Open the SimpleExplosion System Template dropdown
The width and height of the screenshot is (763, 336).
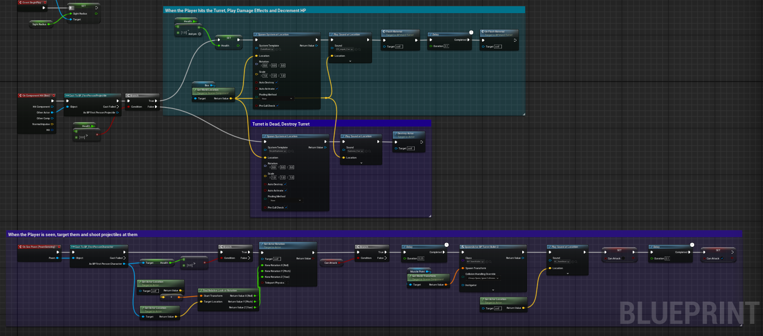coord(277,151)
